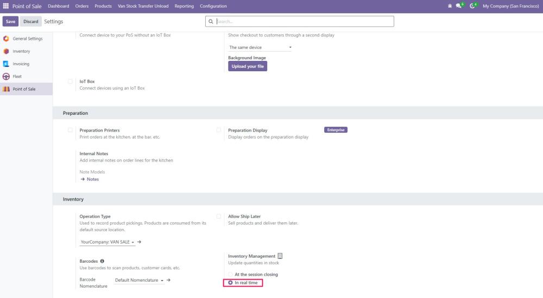Click arrow next to VAN SALE operation type

coord(140,242)
